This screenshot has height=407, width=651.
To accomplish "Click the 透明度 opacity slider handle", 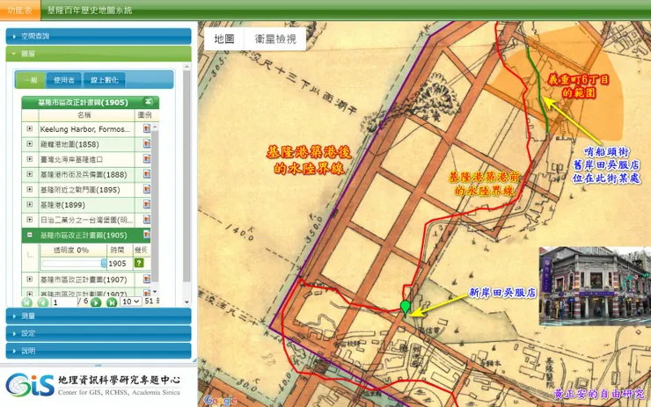I will (x=104, y=263).
